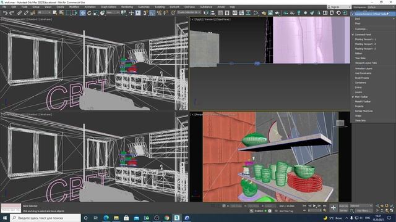
Task: Activate the Select and Rotate tool
Action: point(89,13)
